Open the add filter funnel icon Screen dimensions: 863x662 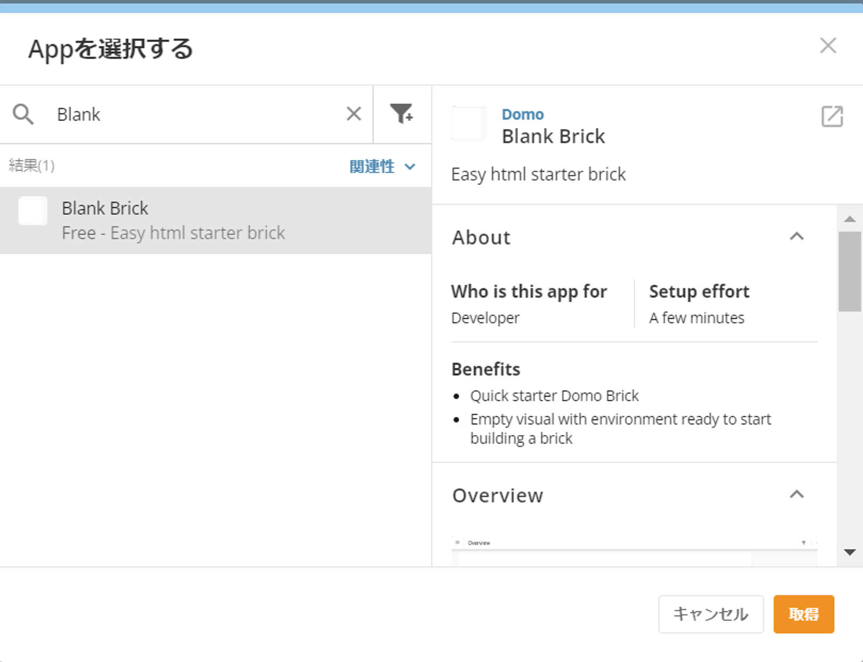click(402, 114)
